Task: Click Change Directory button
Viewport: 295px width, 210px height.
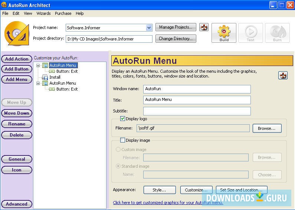Action: pyautogui.click(x=176, y=39)
